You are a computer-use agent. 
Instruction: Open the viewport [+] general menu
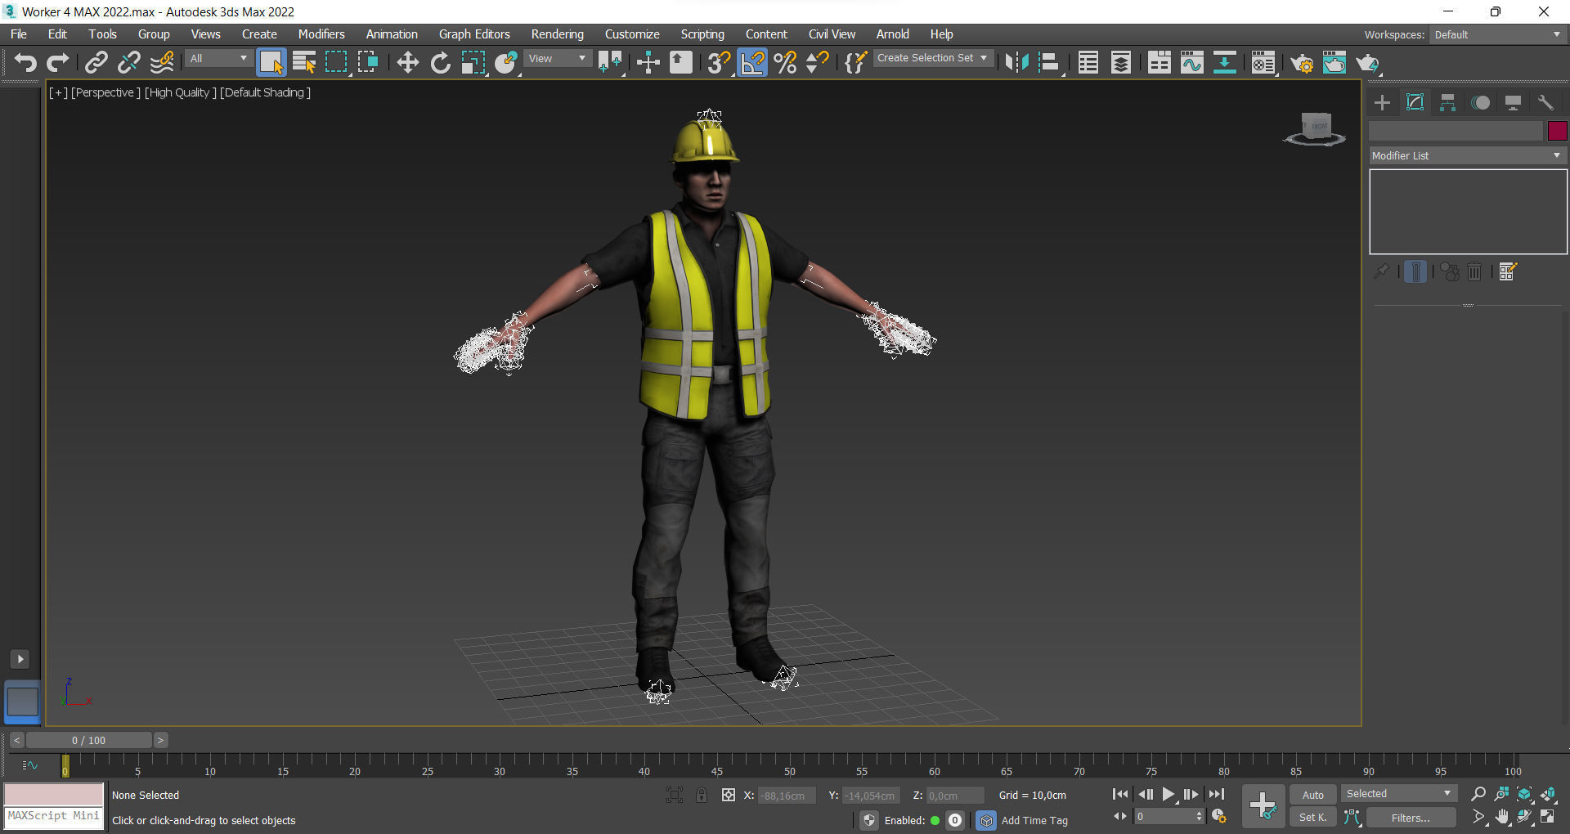[x=58, y=92]
